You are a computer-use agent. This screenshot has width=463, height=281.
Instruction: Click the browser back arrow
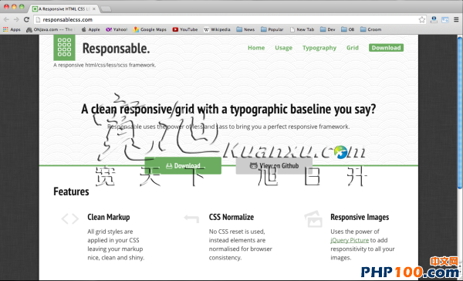point(6,19)
